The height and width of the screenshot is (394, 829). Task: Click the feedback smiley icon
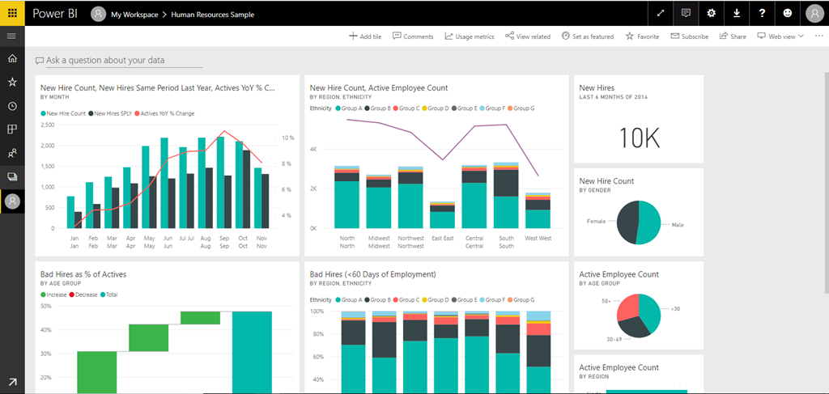tap(788, 13)
